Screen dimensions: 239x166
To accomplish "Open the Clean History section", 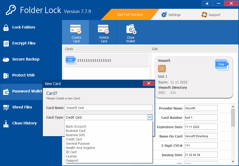I will 21,123.
